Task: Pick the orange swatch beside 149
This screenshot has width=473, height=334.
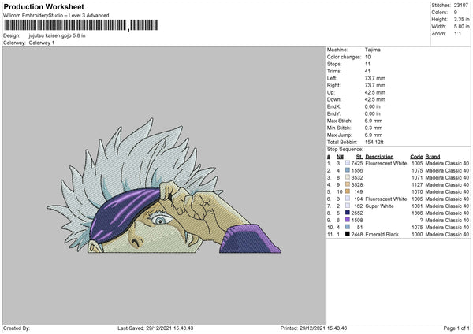Action: coord(348,191)
